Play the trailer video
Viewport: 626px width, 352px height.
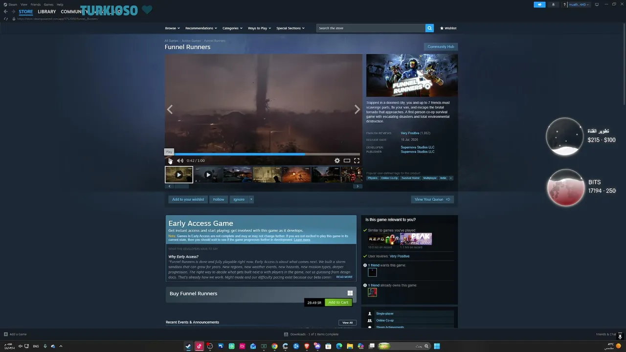(x=170, y=160)
